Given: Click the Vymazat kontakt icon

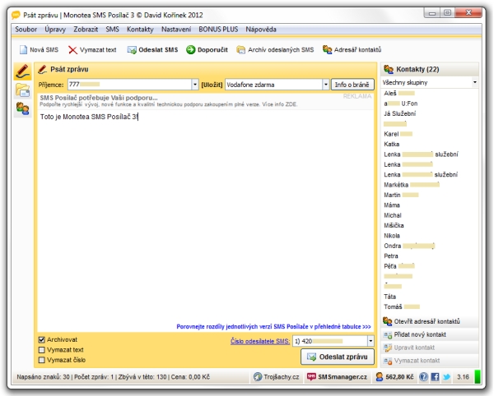Looking at the screenshot, I should pyautogui.click(x=387, y=361).
